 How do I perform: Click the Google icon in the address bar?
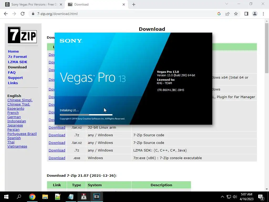click(x=219, y=14)
